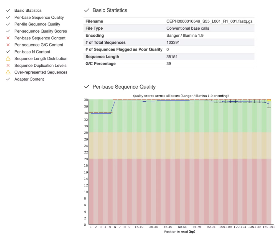Click the pass checkmark next to sidebar Per-base Sequence Quality

coord(8,17)
